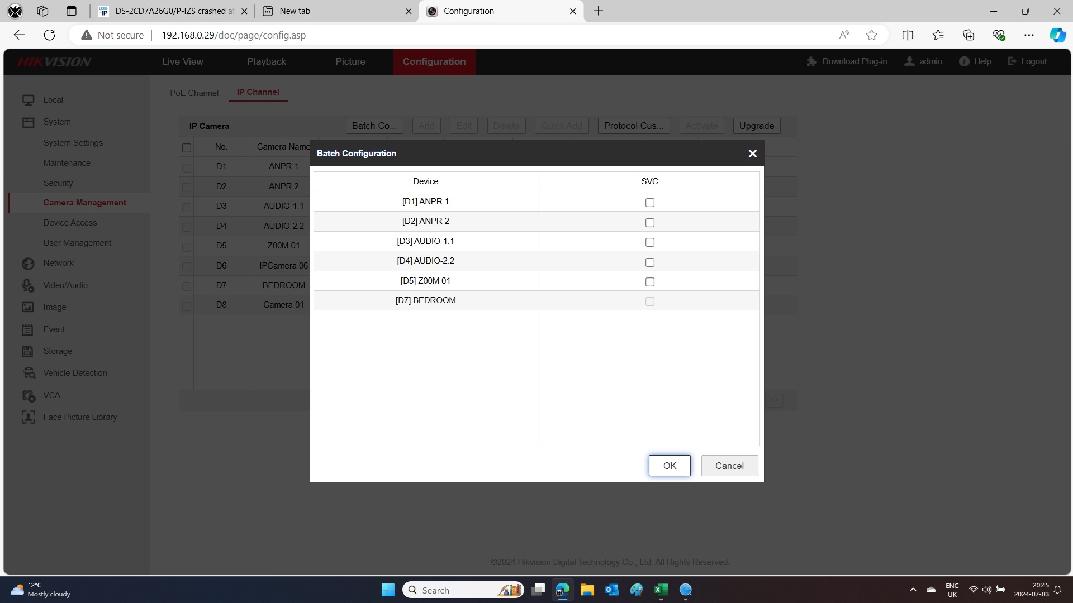Screen dimensions: 1073x603
Task: Expand the Local menu in sidebar
Action: (x=53, y=100)
